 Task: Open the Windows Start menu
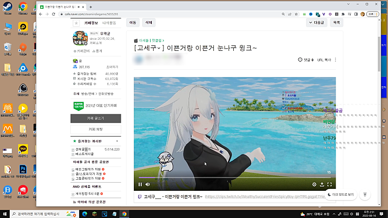point(5,214)
